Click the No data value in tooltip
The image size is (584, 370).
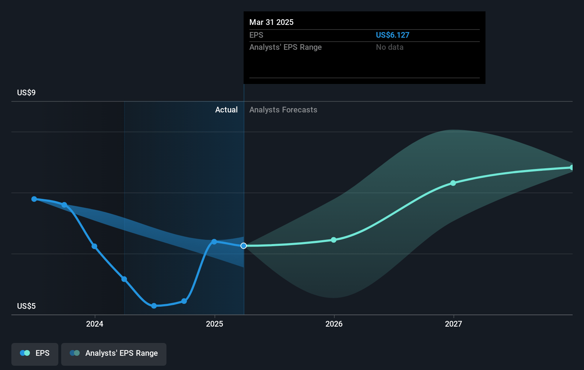[390, 47]
